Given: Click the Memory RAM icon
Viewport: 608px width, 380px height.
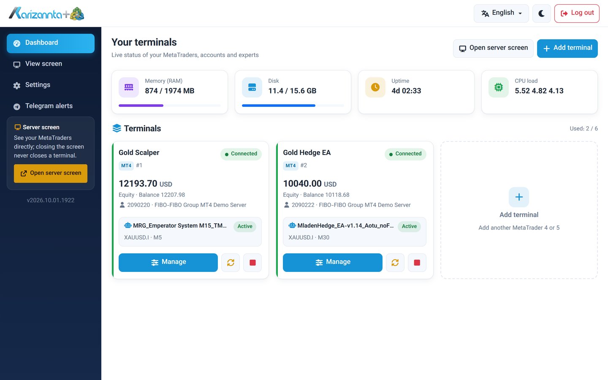Looking at the screenshot, I should [129, 87].
